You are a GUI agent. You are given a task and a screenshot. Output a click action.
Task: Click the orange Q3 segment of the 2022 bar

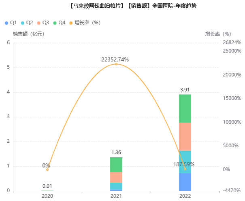pyautogui.click(x=185, y=137)
